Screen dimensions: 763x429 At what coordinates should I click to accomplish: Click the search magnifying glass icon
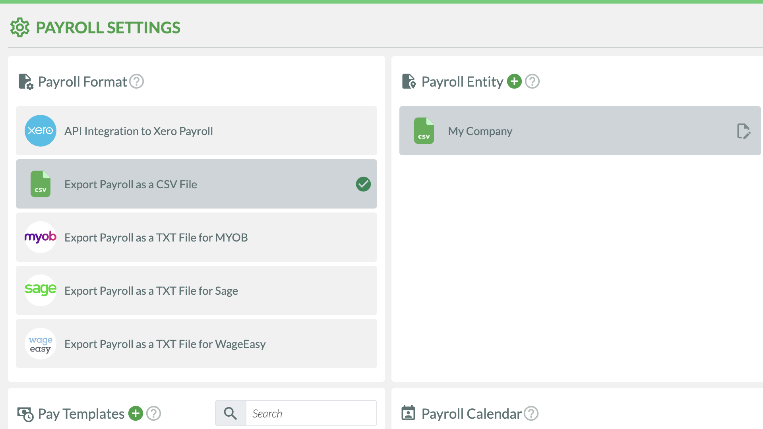230,413
